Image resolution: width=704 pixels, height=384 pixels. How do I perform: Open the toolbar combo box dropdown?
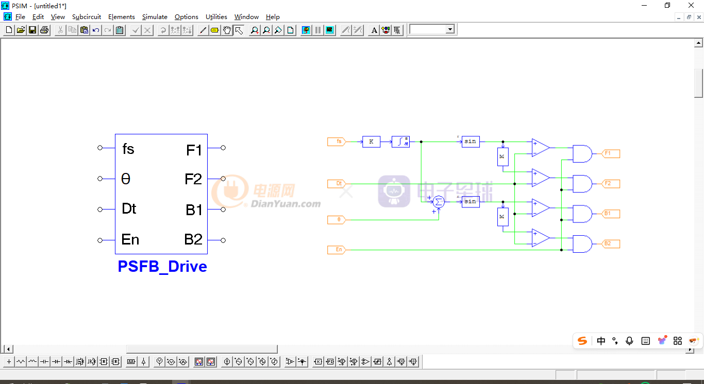pos(450,29)
